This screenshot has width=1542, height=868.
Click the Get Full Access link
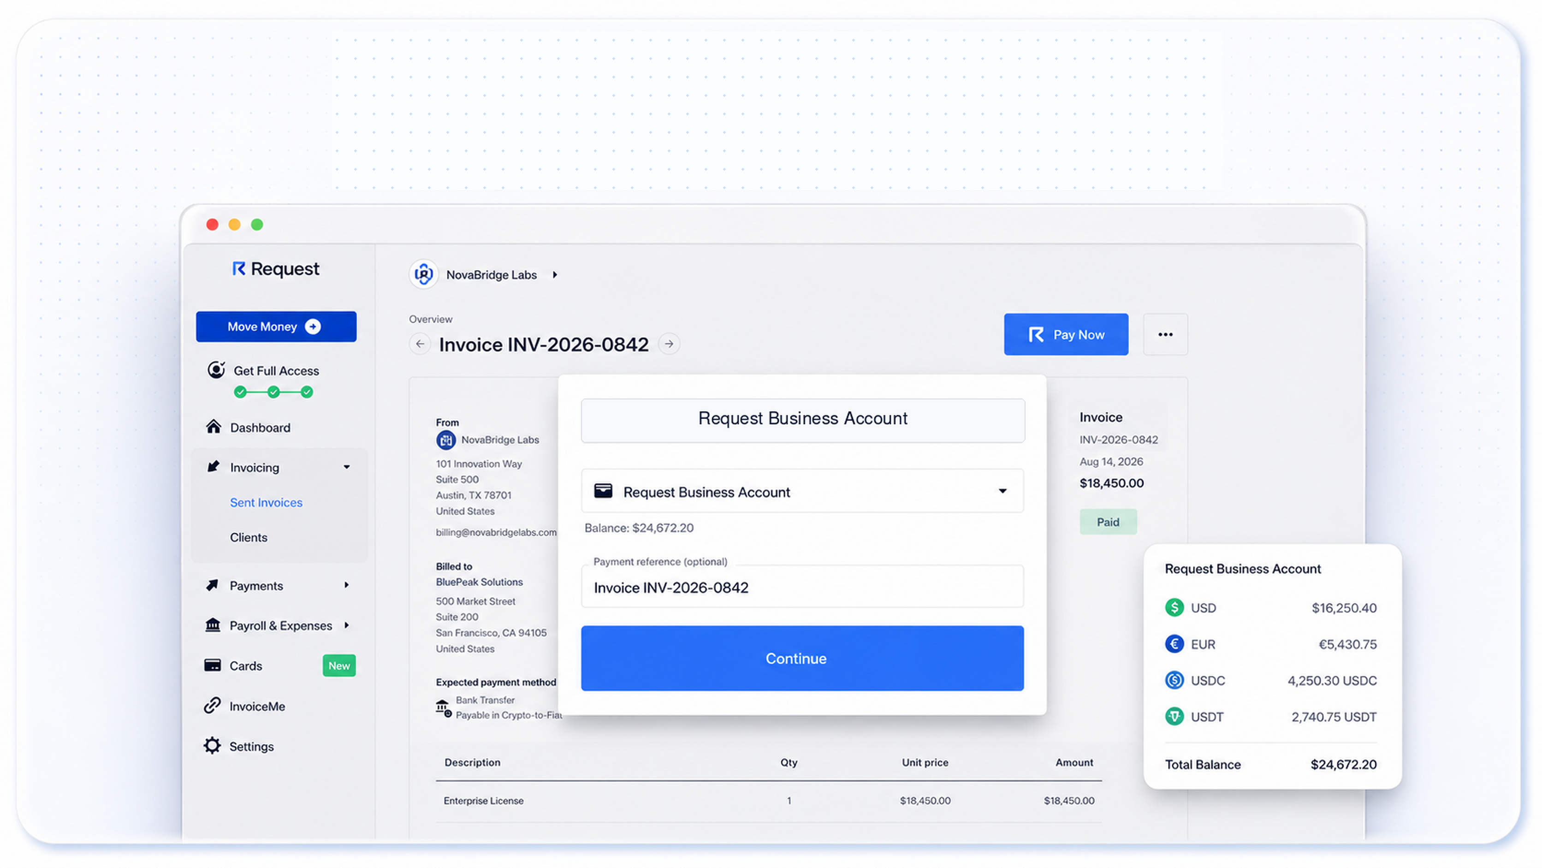(277, 371)
